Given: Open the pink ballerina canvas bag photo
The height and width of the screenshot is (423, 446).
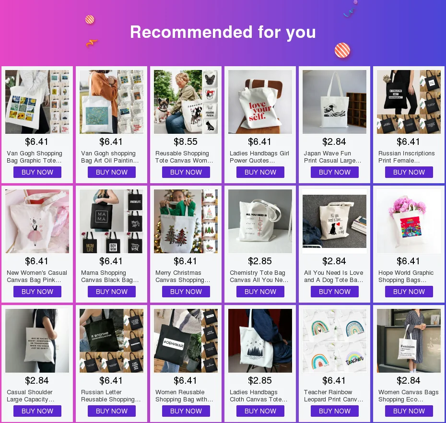Looking at the screenshot, I should pos(37,221).
